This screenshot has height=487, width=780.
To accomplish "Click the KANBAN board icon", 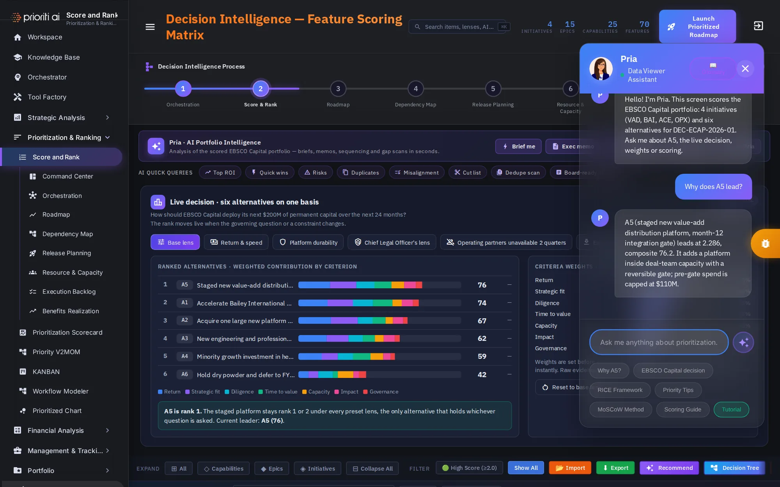I will pyautogui.click(x=23, y=372).
